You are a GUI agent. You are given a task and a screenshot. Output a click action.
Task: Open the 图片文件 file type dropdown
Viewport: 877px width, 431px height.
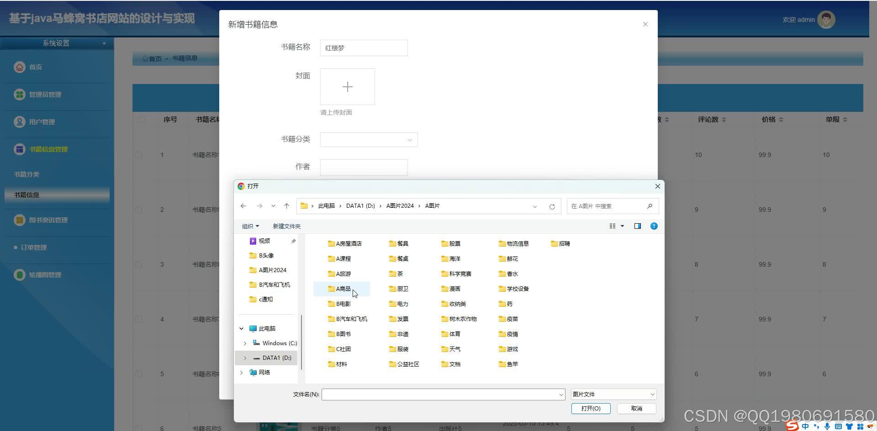pyautogui.click(x=613, y=394)
